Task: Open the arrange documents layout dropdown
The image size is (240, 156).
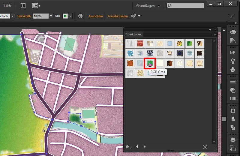Action: point(36,6)
